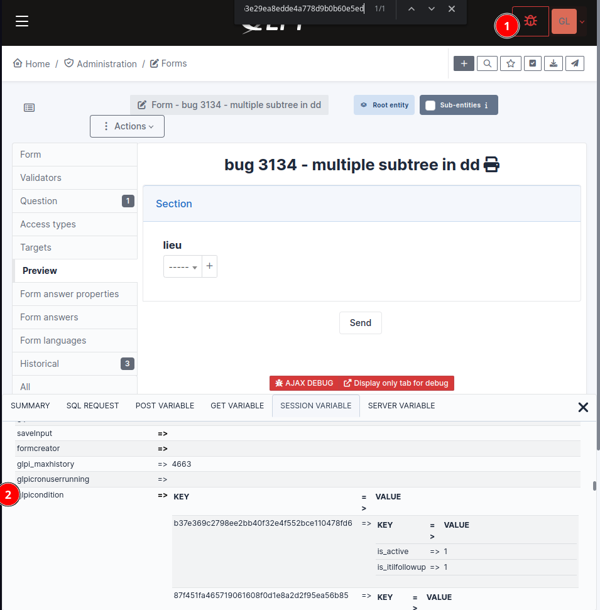600x610 pixels.
Task: Open the hamburger menu at top left
Action: 22,21
